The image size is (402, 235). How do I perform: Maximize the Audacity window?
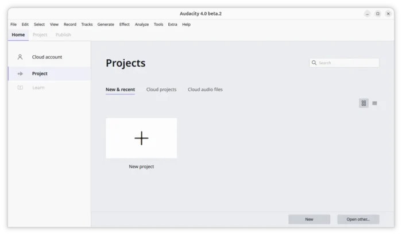(x=378, y=14)
